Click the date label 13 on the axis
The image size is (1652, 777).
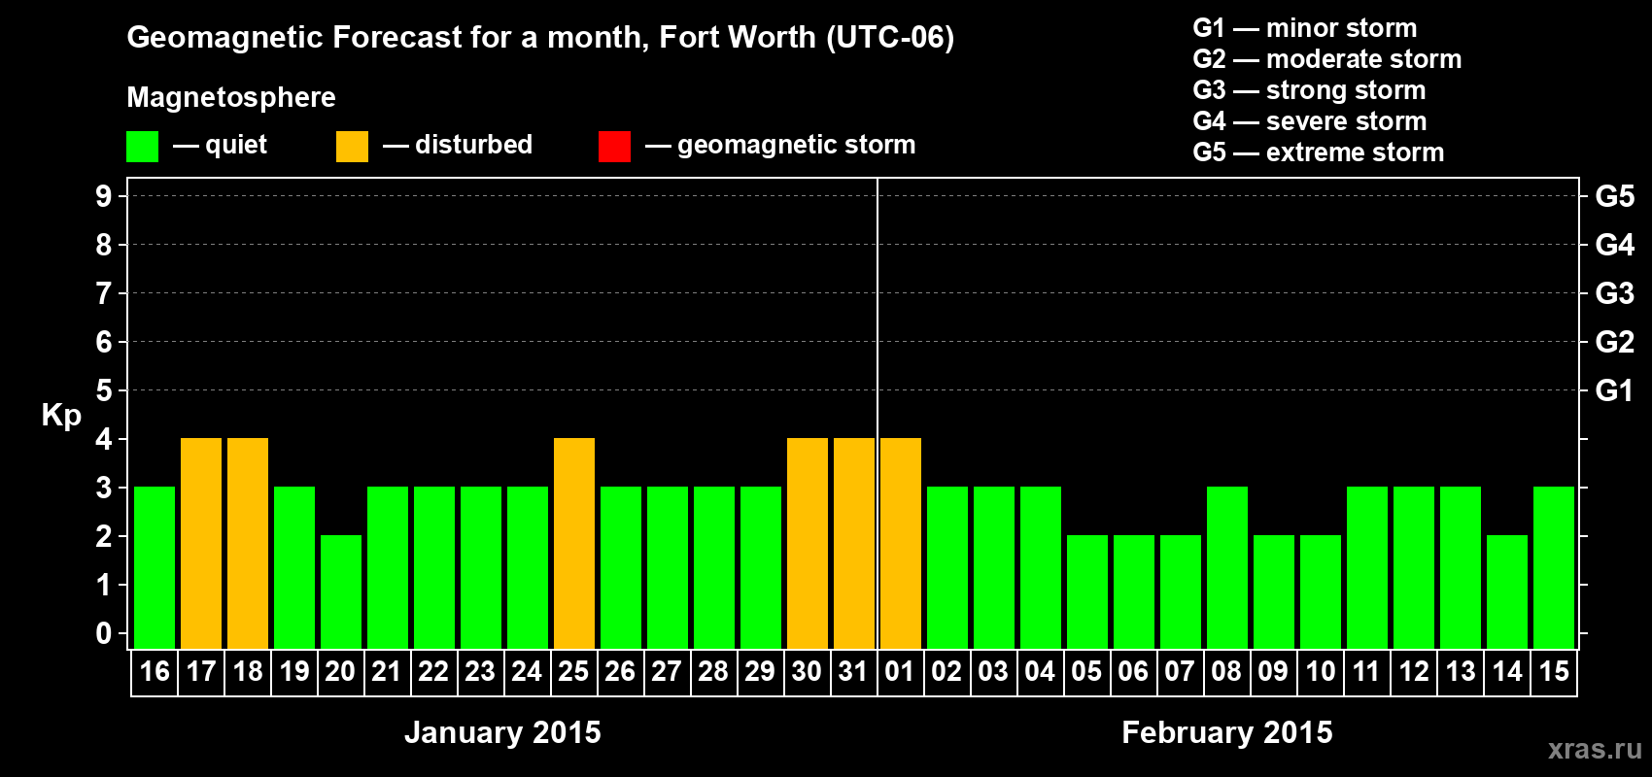1461,672
